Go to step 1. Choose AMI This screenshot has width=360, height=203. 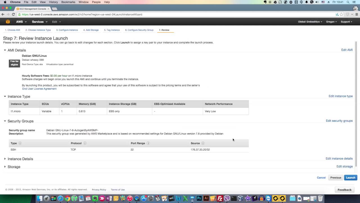tap(12, 30)
